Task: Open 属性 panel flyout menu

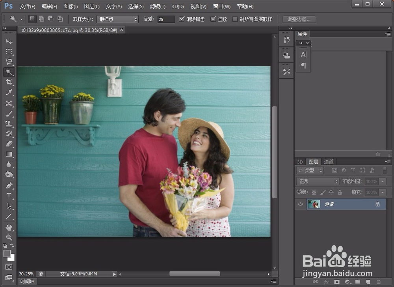Action: pyautogui.click(x=388, y=34)
